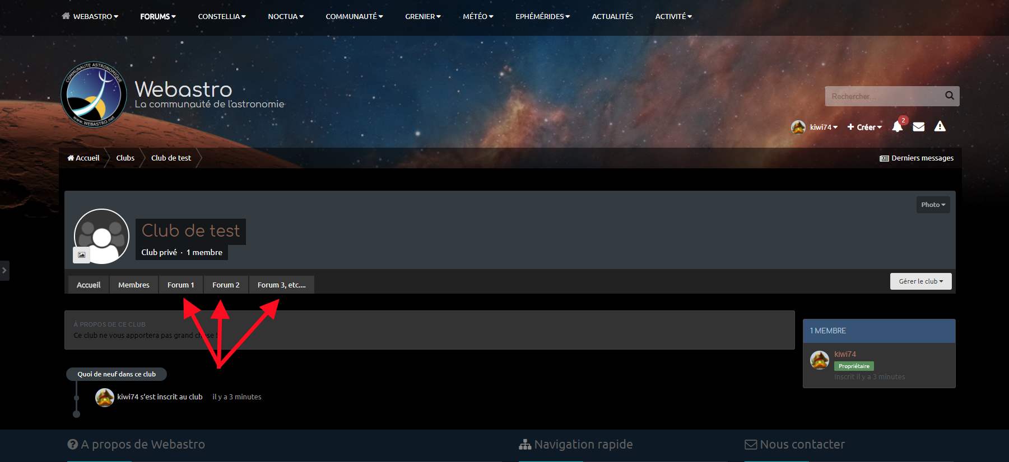The image size is (1009, 462).
Task: Click 'À PROPOS DE CE CLUB' heading
Action: click(x=109, y=324)
